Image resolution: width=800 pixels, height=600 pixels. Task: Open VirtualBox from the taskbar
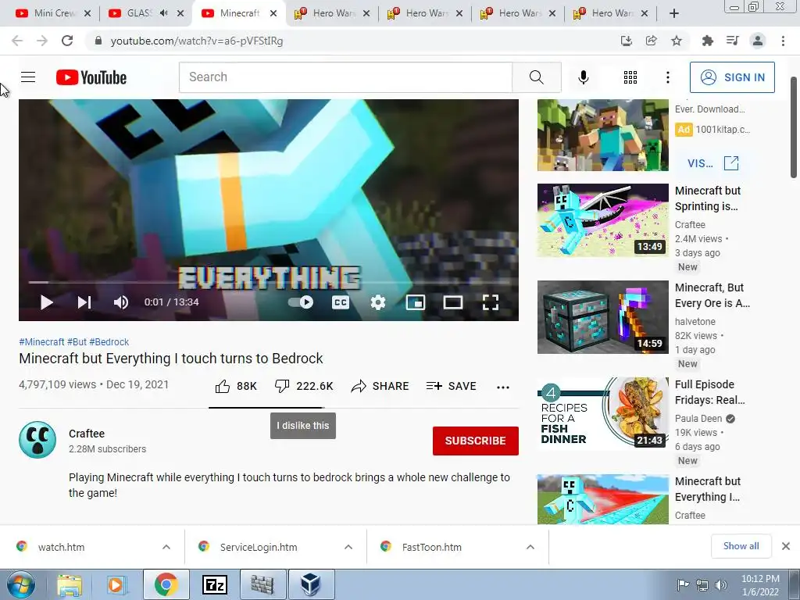click(311, 584)
